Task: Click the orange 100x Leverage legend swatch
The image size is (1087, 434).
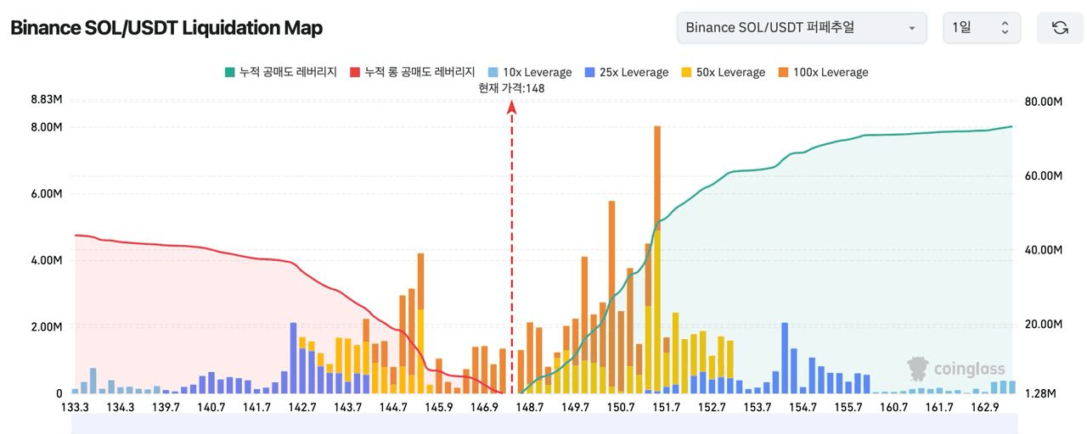Action: click(x=784, y=73)
